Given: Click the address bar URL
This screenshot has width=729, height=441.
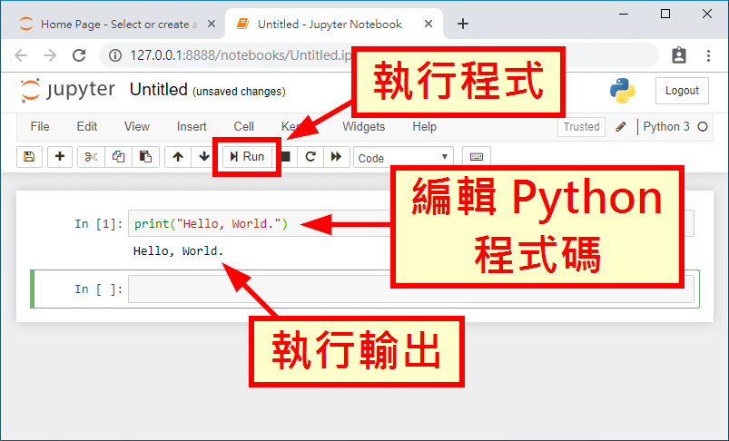Looking at the screenshot, I should point(240,55).
